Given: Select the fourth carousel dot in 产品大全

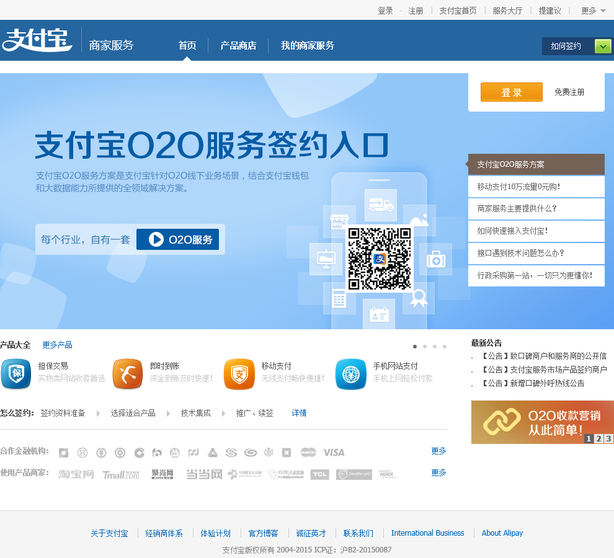Looking at the screenshot, I should pyautogui.click(x=445, y=347).
